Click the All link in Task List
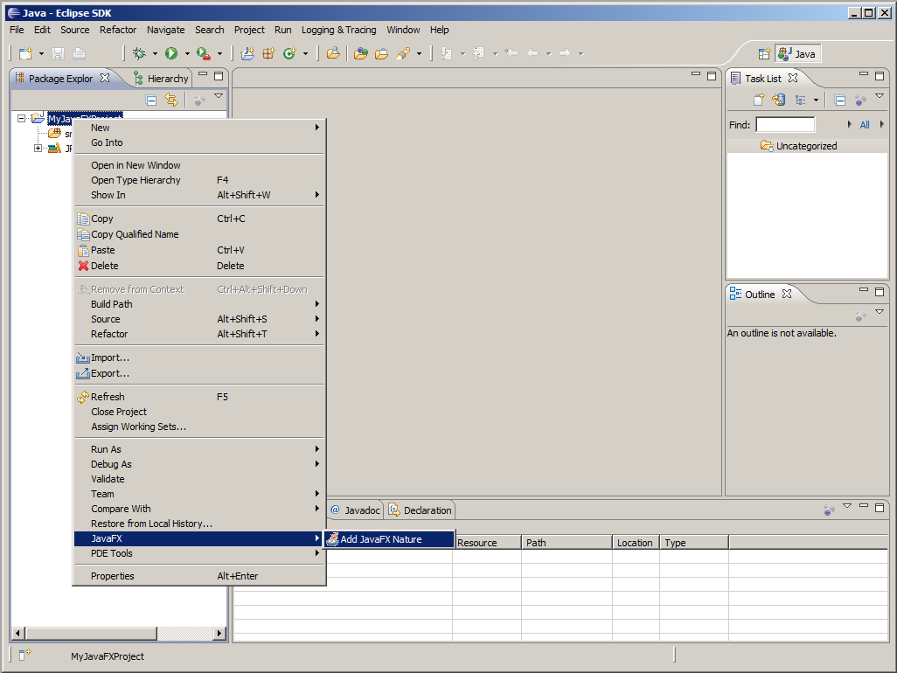 pyautogui.click(x=865, y=125)
